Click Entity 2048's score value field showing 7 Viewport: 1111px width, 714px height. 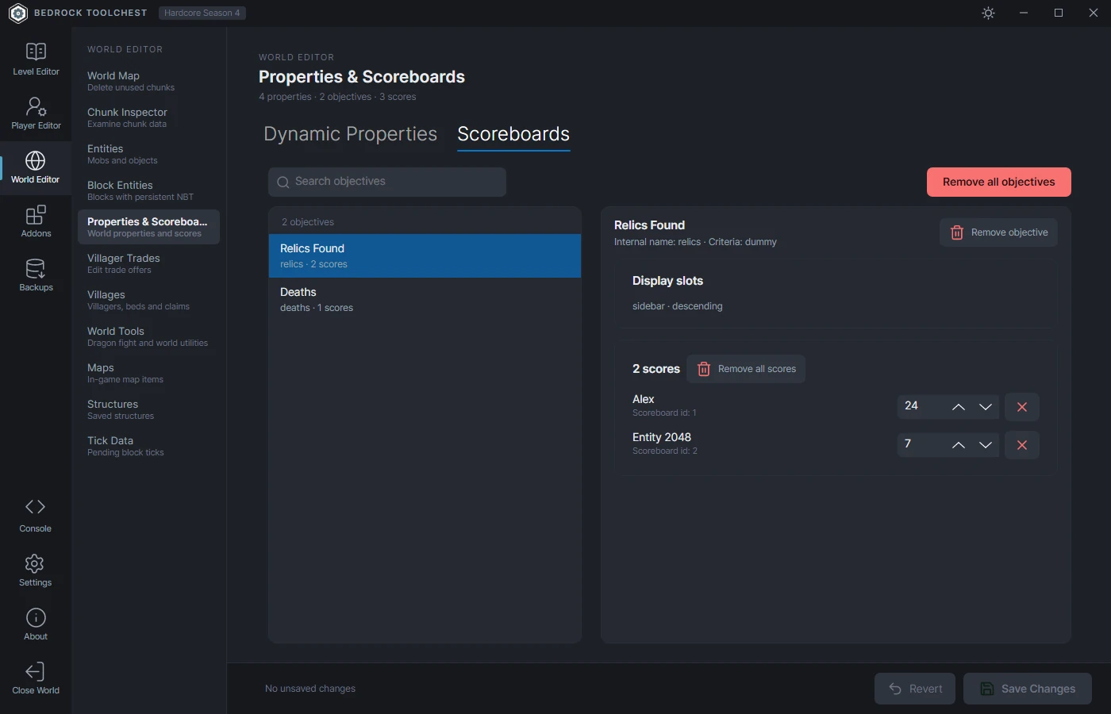(921, 444)
